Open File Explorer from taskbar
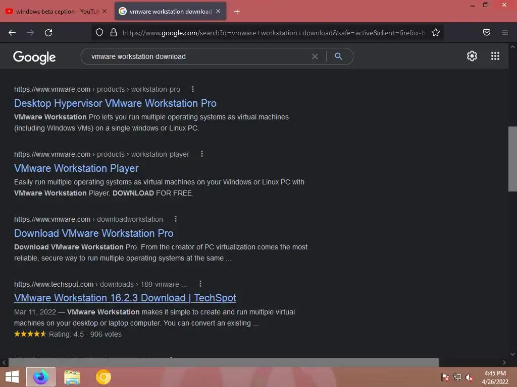 [72, 377]
